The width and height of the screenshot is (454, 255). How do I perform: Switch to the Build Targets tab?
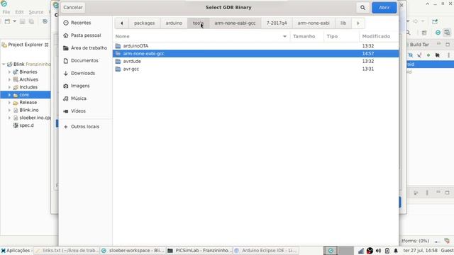tap(419, 45)
